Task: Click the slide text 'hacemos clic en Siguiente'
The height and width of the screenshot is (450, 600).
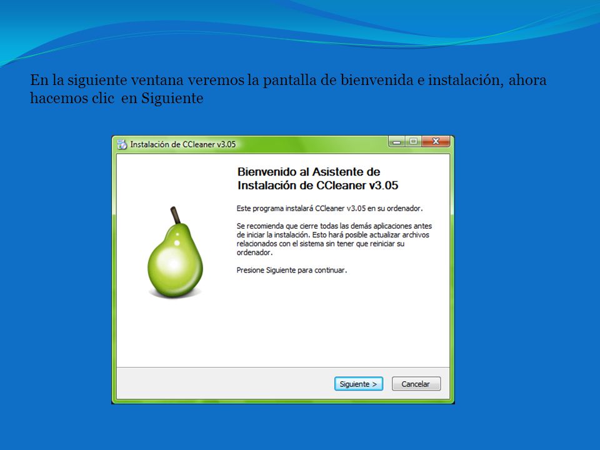Action: 117,98
